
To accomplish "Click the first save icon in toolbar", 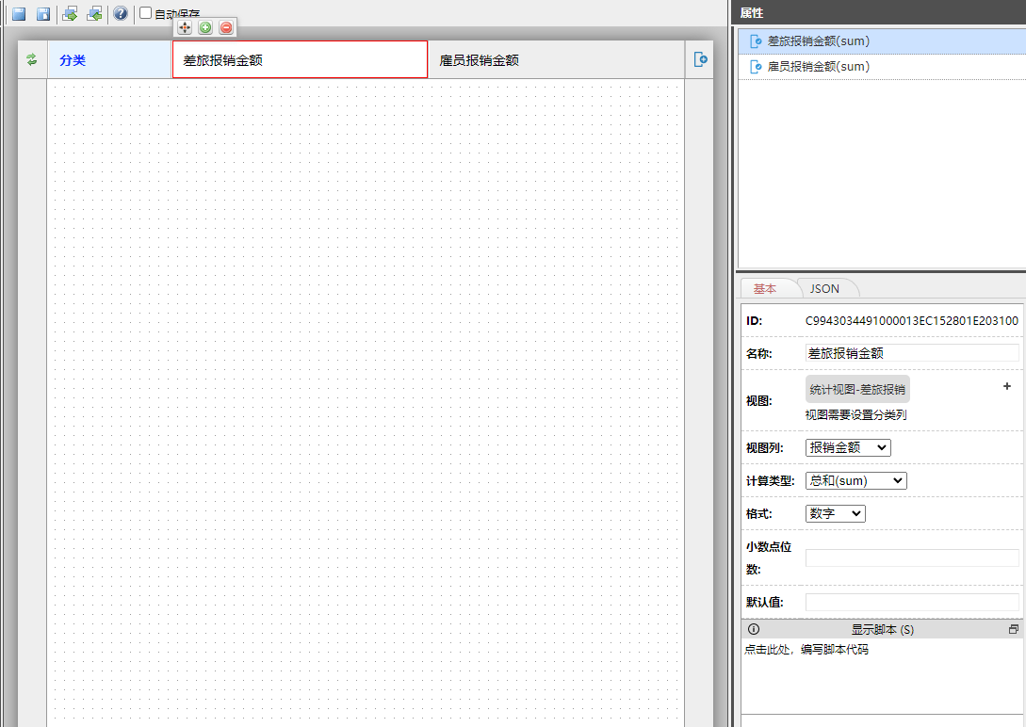I will pyautogui.click(x=19, y=14).
